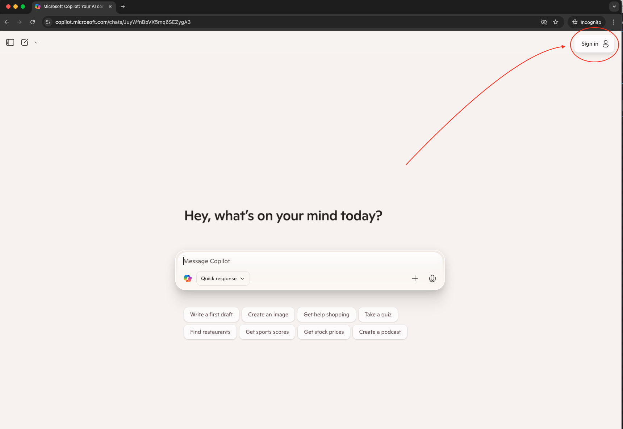Open the Quick response mode dropdown
Viewport: 623px width, 429px height.
[223, 278]
